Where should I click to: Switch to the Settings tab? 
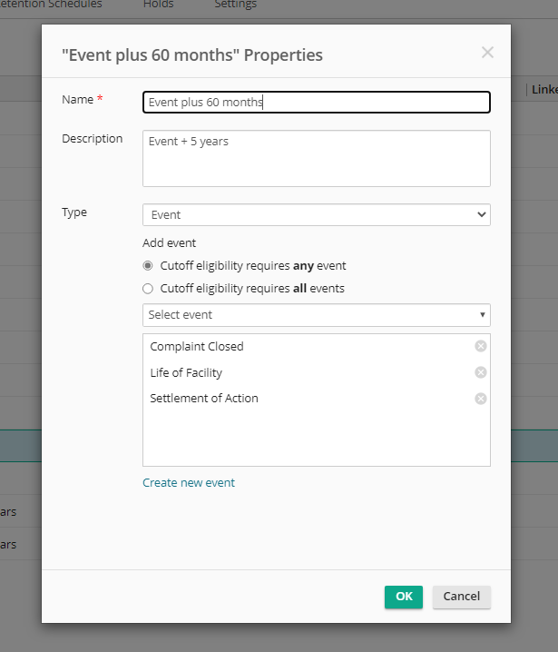[236, 5]
